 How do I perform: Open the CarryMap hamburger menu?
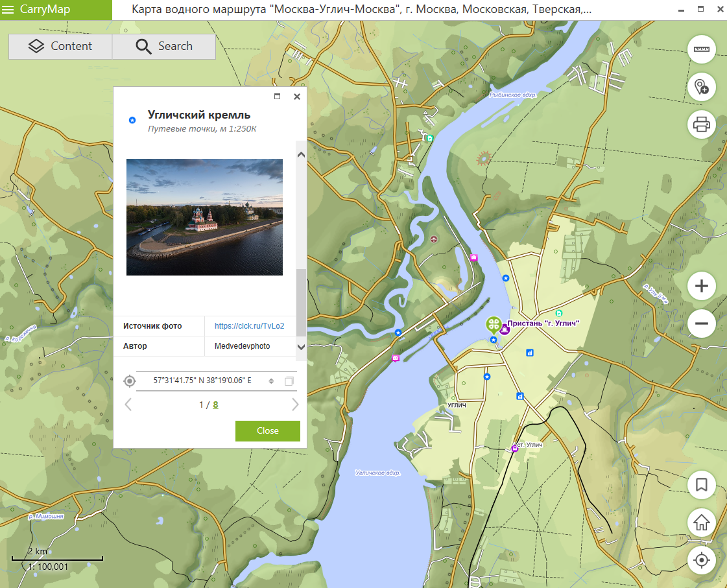click(x=8, y=10)
